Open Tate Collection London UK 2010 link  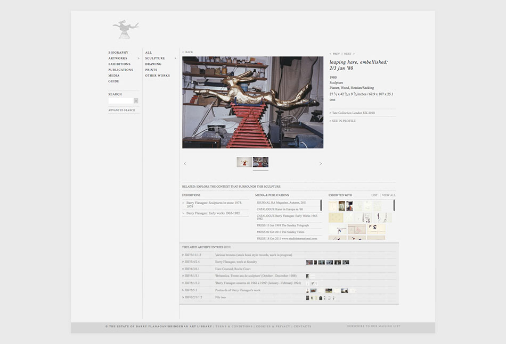coord(352,113)
